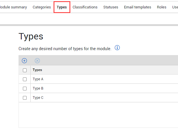
Task: Enable the checkbox next to Type C
Action: pos(25,98)
